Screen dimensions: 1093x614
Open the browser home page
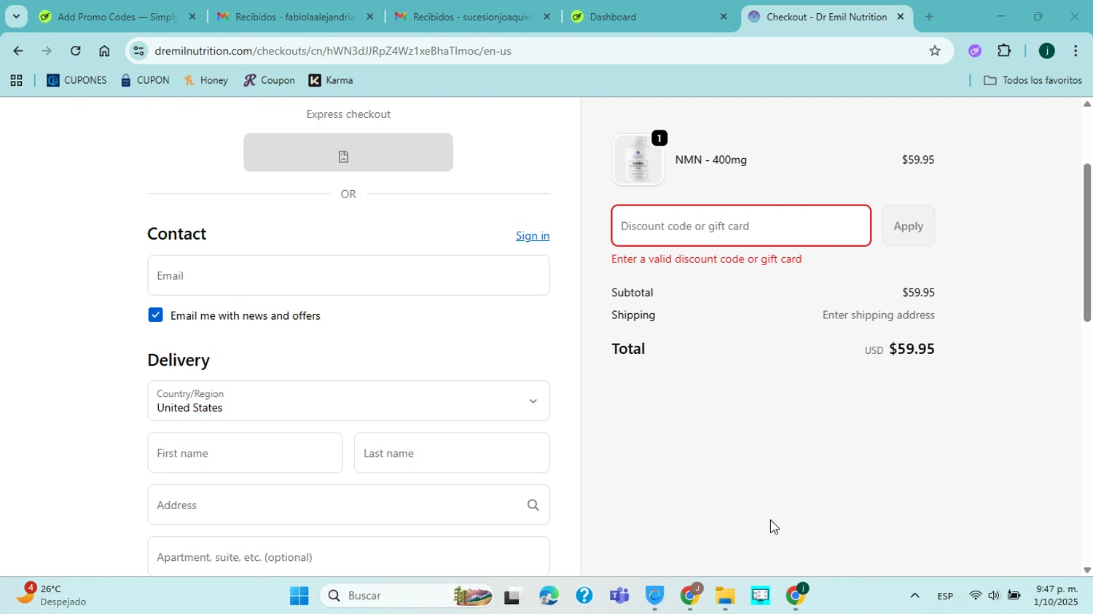(x=104, y=51)
